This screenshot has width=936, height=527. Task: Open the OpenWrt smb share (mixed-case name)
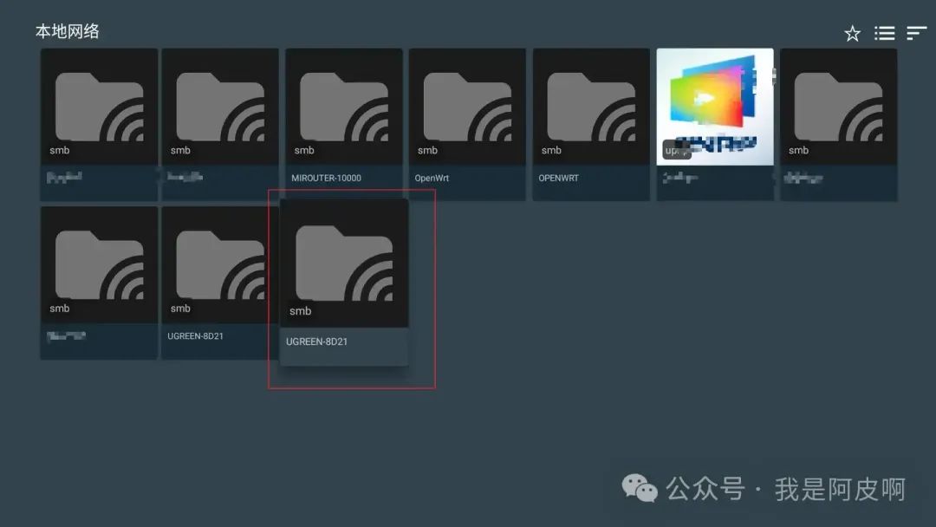point(467,124)
